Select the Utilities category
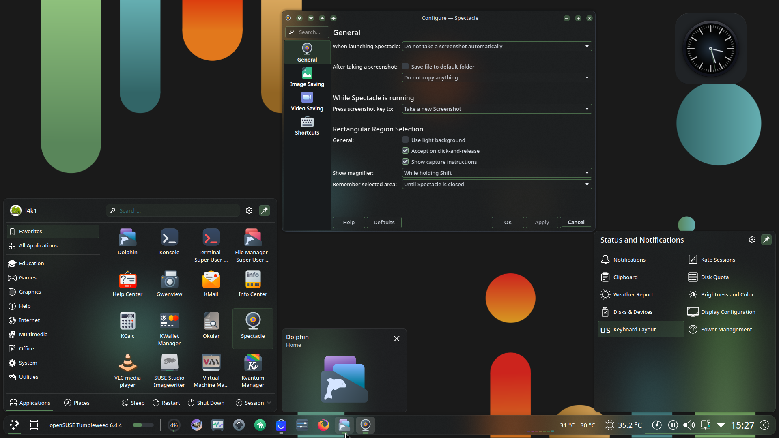This screenshot has width=779, height=438. [x=53, y=377]
